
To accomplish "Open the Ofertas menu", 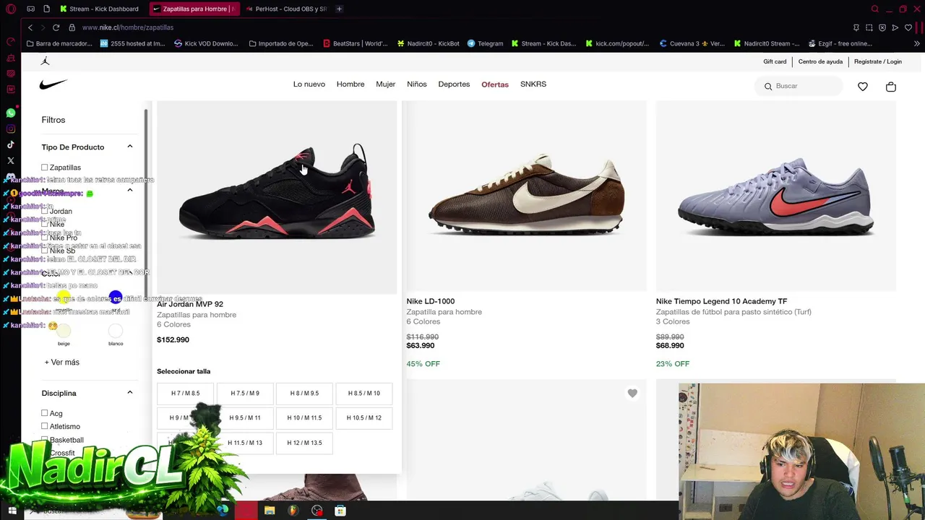I will click(x=495, y=84).
